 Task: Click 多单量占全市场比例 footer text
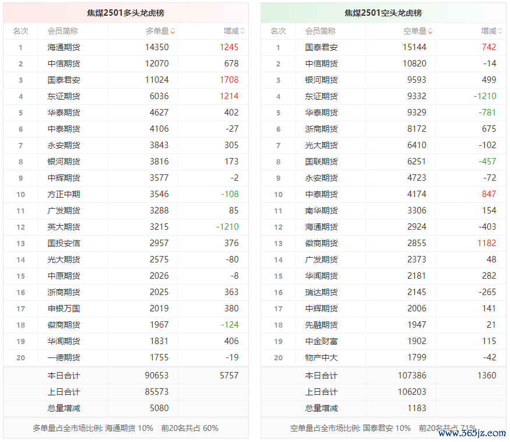[125, 428]
